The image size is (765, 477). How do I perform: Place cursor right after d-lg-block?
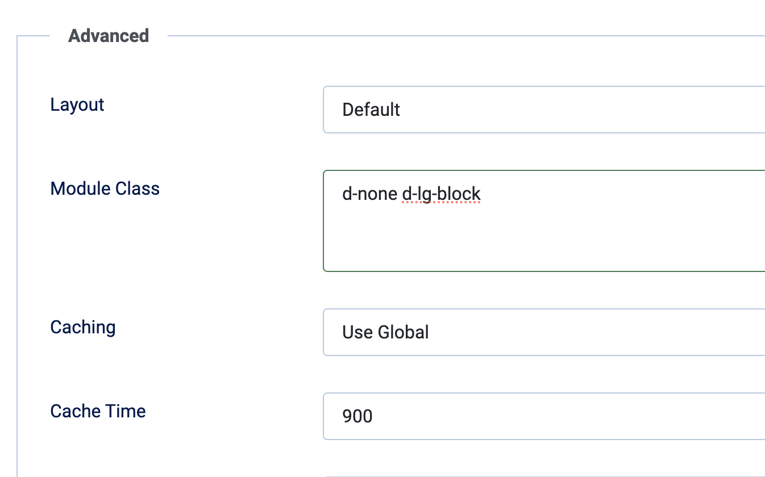pos(482,194)
